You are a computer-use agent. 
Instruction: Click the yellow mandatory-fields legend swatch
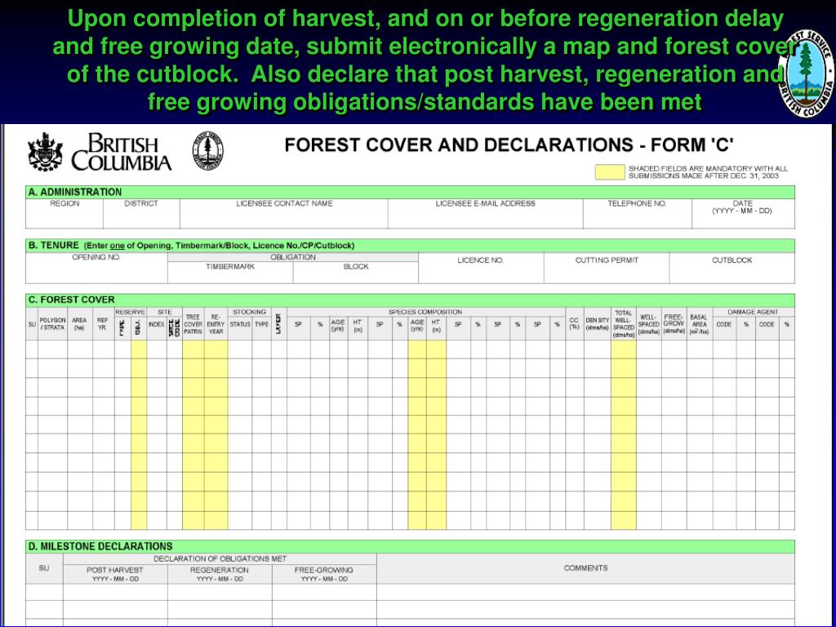[x=609, y=171]
